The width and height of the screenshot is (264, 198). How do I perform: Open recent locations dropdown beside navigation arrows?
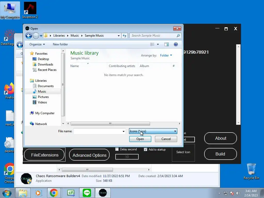coord(41,36)
